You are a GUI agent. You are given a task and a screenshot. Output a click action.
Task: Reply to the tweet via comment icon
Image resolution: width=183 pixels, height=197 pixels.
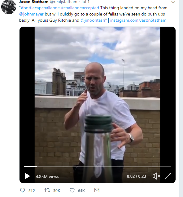23,190
